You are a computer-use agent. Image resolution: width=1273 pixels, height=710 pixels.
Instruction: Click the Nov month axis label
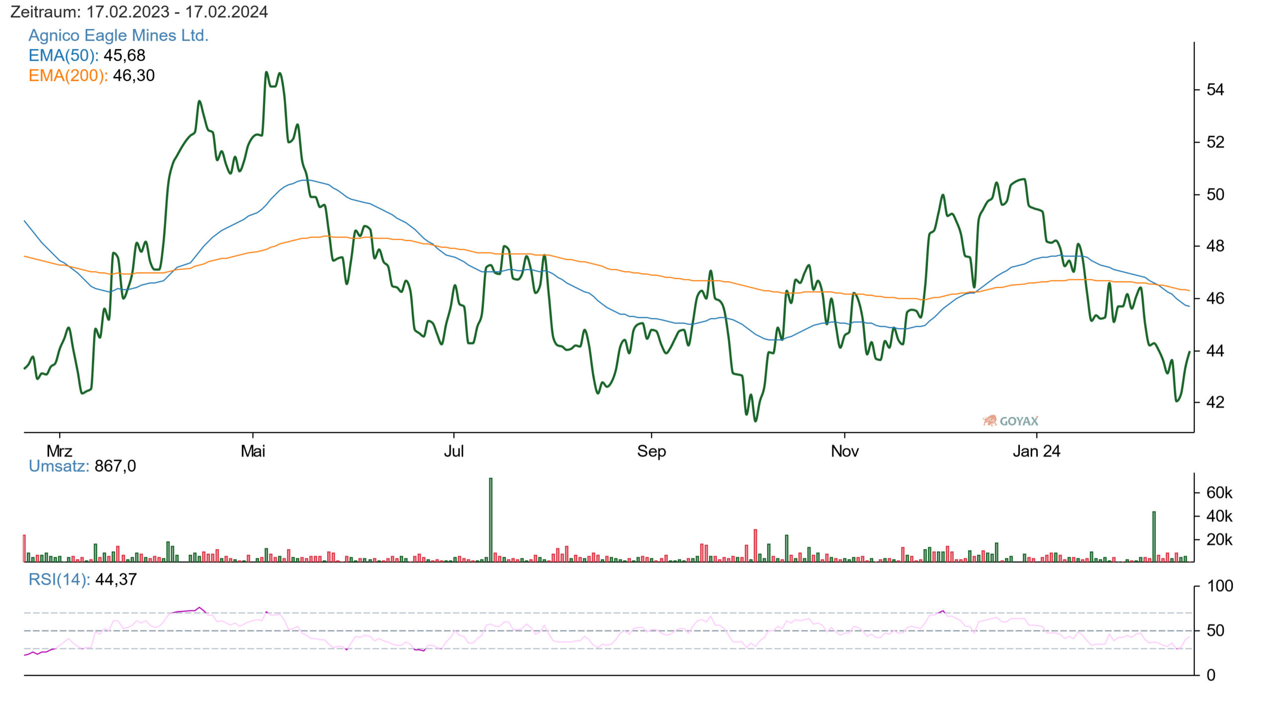pyautogui.click(x=844, y=451)
